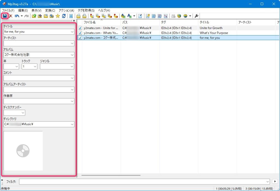Open the タグを取得(S) menu
This screenshot has width=280, height=191.
pos(86,10)
